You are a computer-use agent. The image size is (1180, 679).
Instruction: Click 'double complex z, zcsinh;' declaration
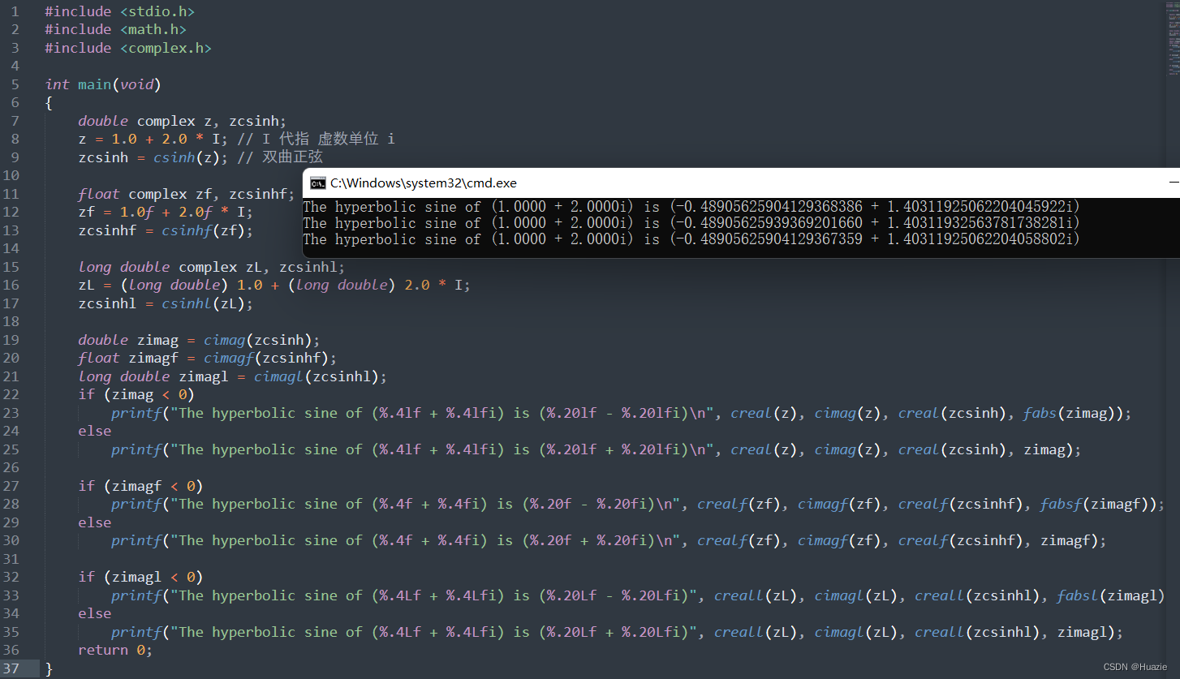pyautogui.click(x=182, y=121)
